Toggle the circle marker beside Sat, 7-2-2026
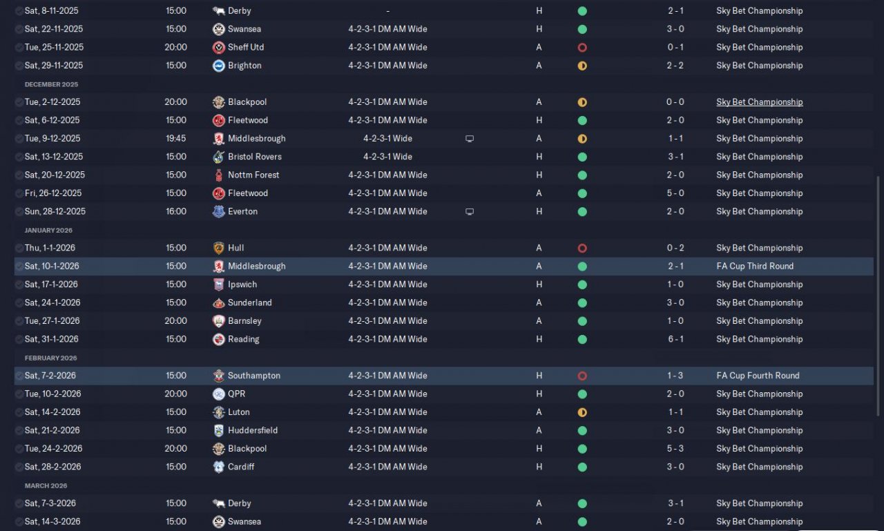The width and height of the screenshot is (884, 531). (x=19, y=376)
